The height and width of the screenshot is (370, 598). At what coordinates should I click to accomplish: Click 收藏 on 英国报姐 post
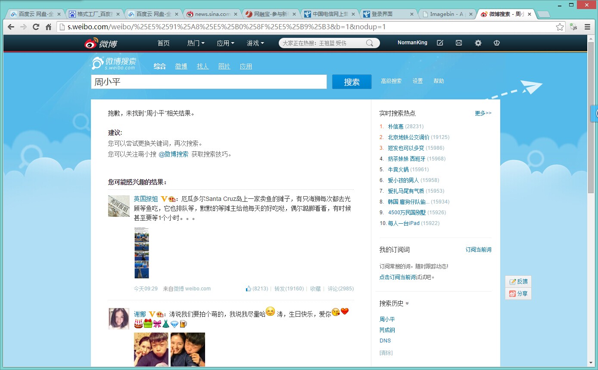tap(316, 289)
